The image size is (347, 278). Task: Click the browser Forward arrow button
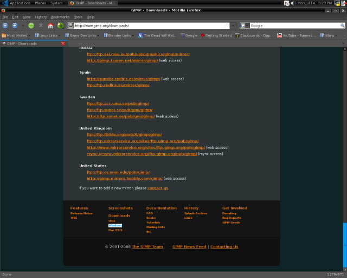tap(15, 26)
